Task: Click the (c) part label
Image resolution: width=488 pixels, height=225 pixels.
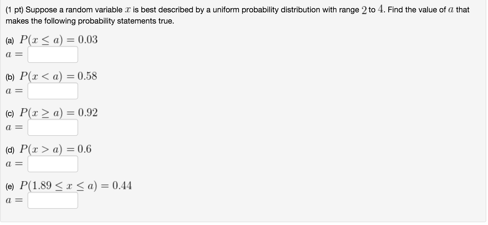Action: point(10,114)
